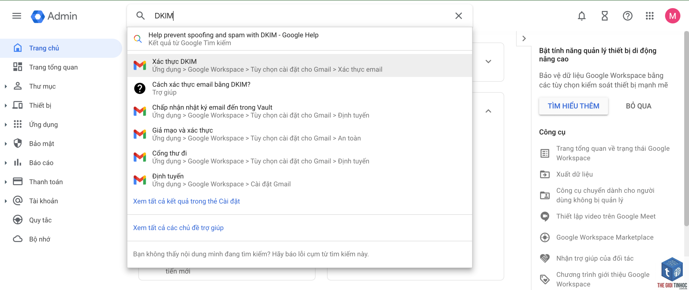Select the Định tuyến result
Screen dimensions: 689x290
click(300, 180)
